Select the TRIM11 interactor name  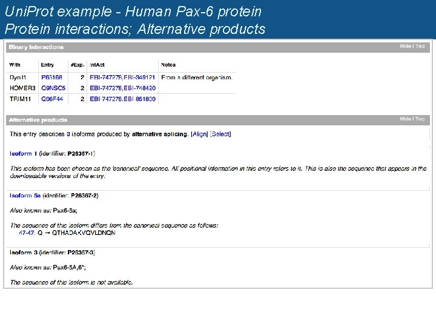20,99
